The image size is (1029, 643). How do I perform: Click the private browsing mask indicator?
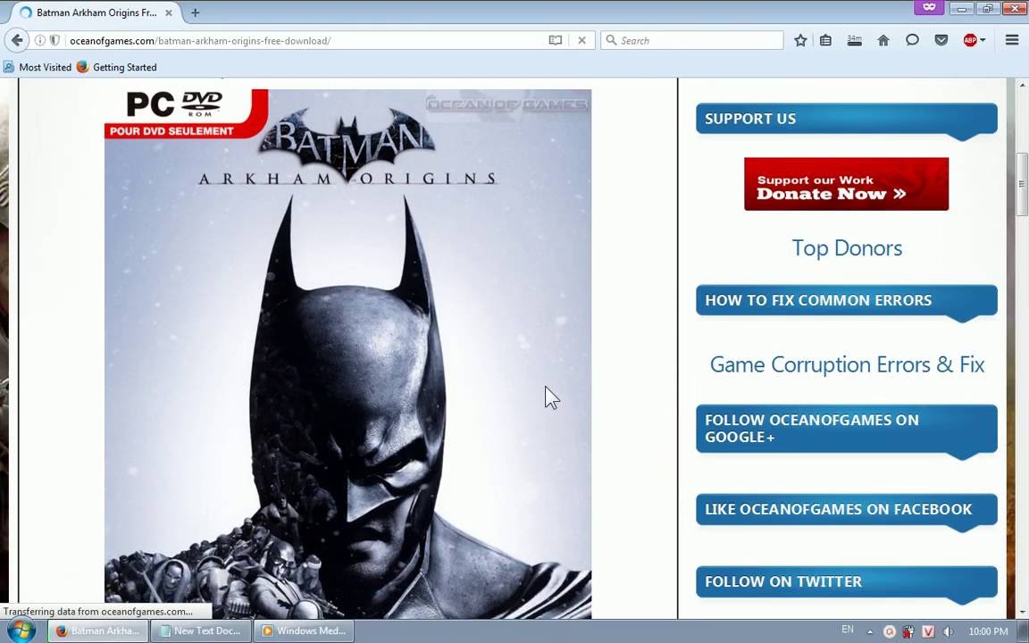(929, 7)
